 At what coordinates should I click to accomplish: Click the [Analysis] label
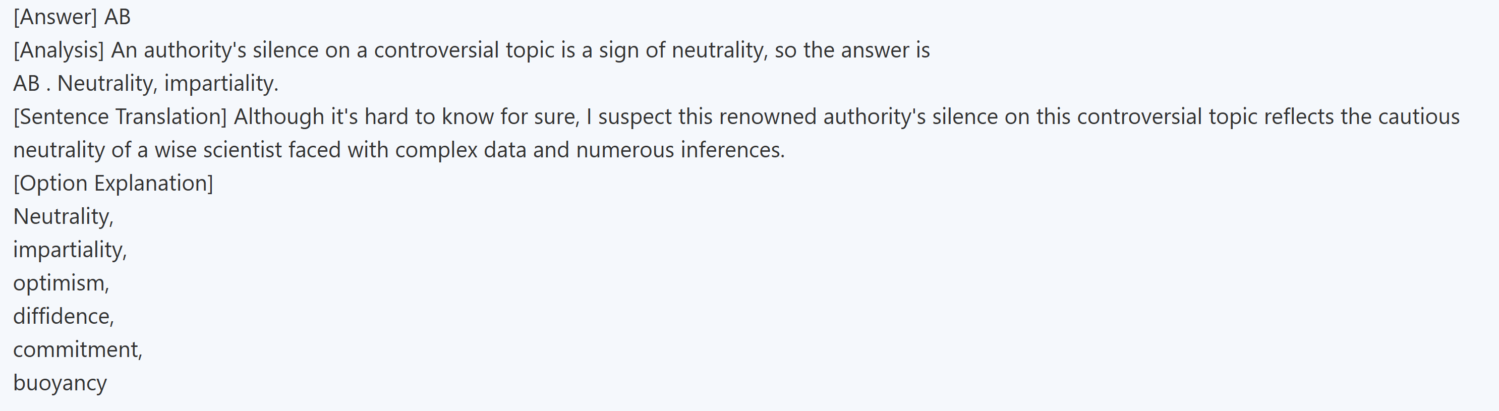pos(58,50)
